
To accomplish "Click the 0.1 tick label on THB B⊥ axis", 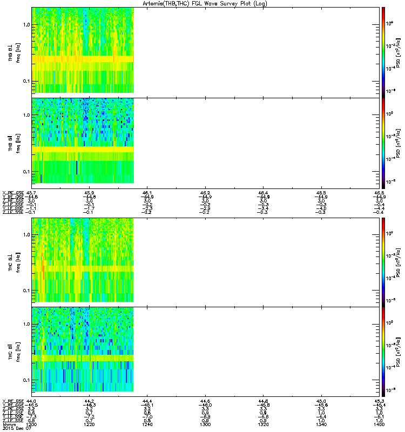I will pos(26,81).
